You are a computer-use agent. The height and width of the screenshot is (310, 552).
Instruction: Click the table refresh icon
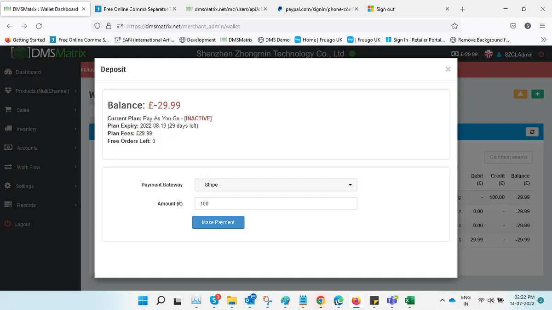click(532, 132)
